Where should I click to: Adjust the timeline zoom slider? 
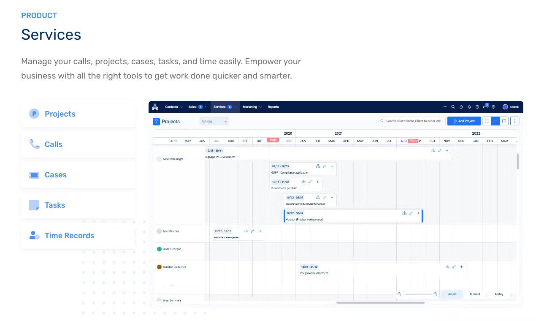[417, 294]
